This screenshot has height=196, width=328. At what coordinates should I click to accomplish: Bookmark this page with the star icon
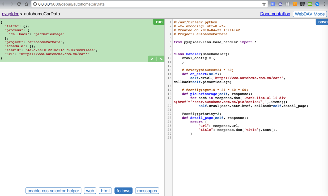(x=264, y=4)
